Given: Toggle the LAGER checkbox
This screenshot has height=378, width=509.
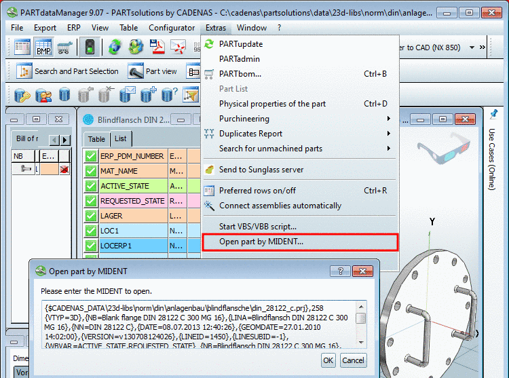Looking at the screenshot, I should [91, 216].
